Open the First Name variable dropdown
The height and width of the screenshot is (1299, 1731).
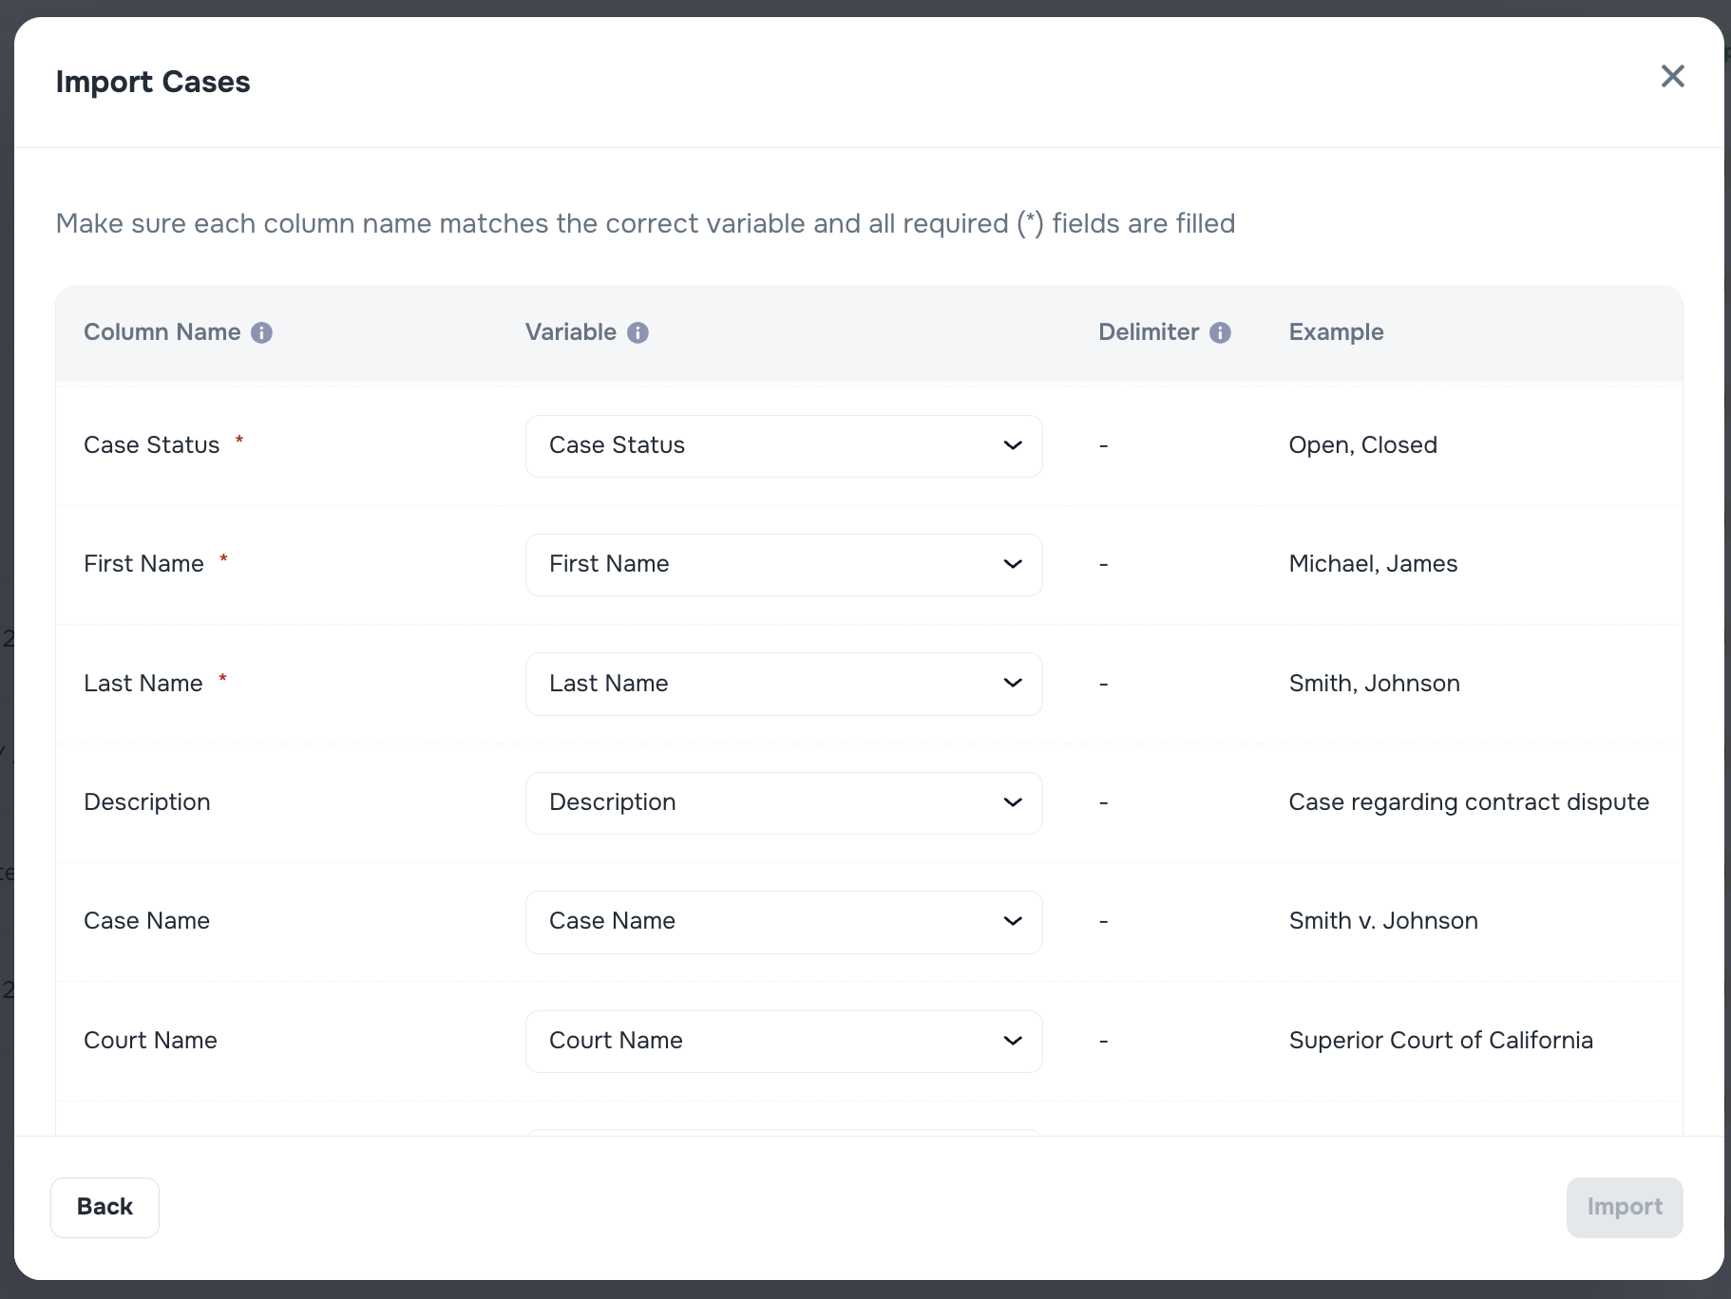783,564
